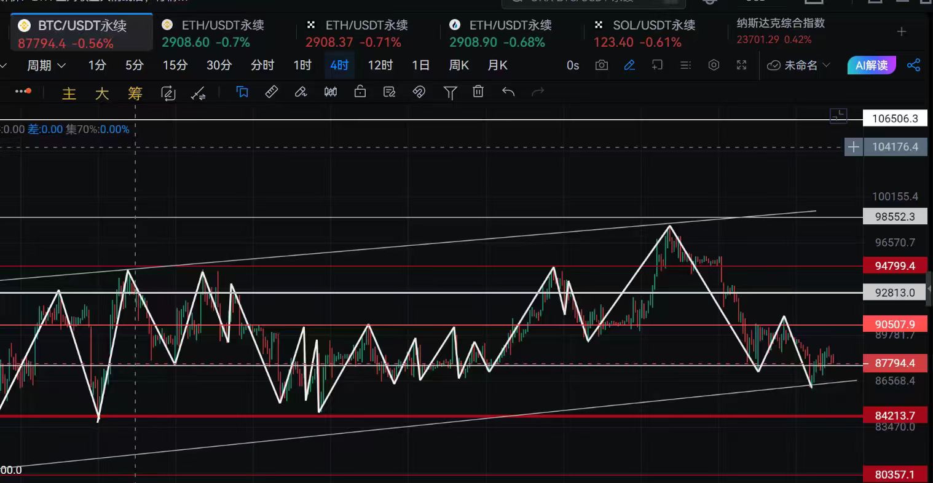Take a chart screenshot with camera icon

tap(602, 65)
